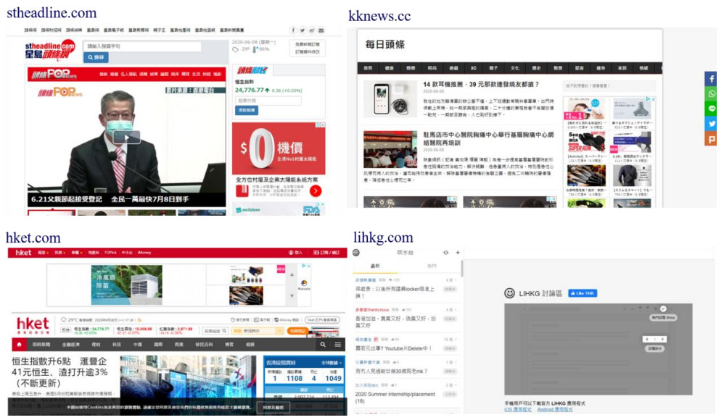The image size is (724, 420).
Task: Click blue search button on stheadline
Action: [x=96, y=57]
